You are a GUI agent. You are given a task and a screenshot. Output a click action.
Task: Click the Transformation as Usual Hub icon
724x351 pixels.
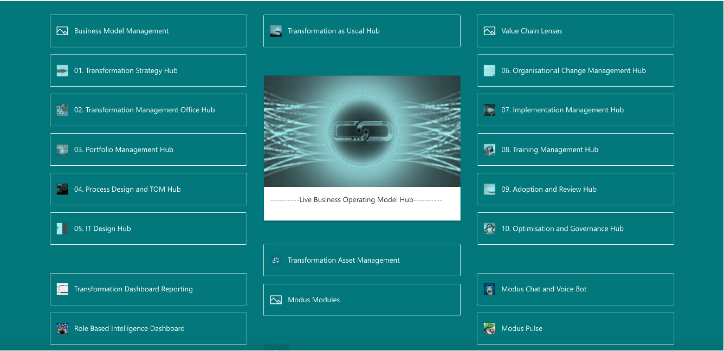tap(275, 31)
